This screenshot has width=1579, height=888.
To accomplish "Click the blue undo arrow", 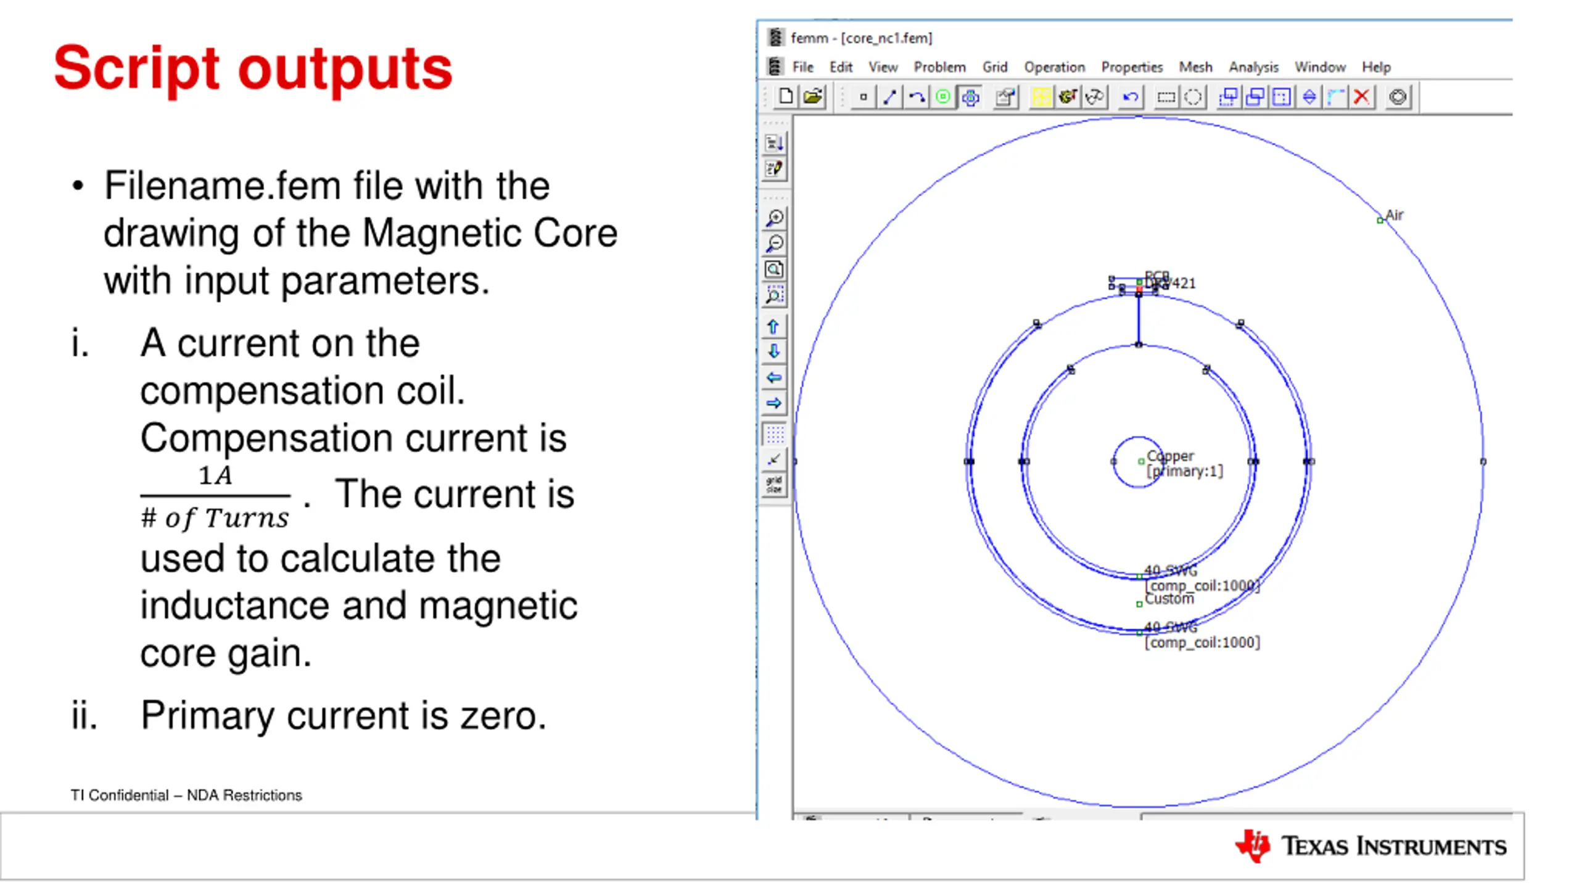I will pos(1130,97).
